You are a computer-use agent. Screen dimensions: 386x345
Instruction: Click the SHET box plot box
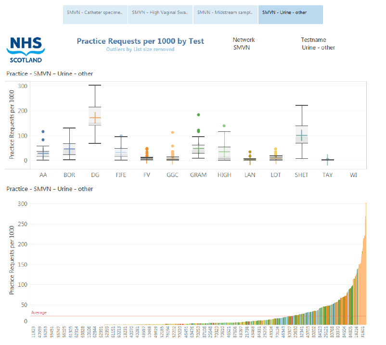pos(302,134)
